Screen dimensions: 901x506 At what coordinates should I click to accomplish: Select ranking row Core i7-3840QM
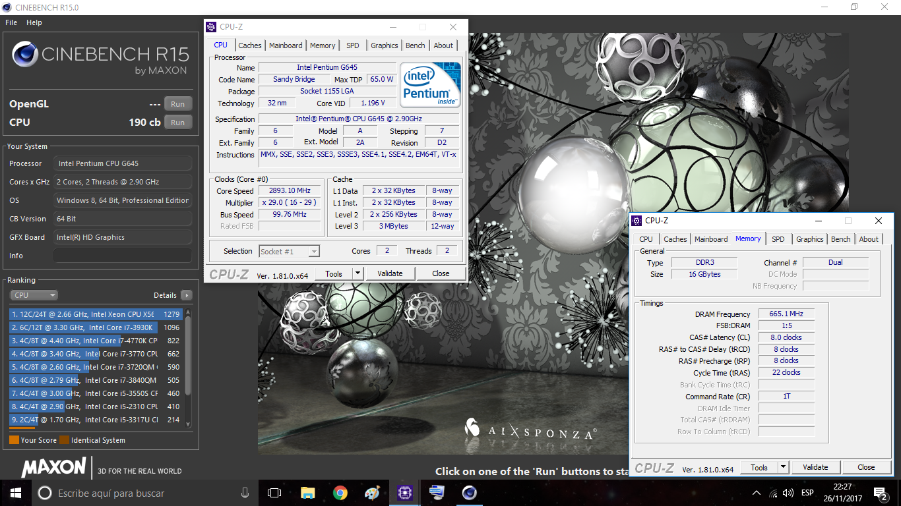click(96, 380)
